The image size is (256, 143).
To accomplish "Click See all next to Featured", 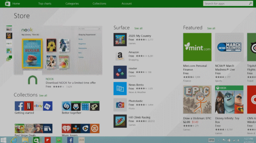I will (x=211, y=28).
